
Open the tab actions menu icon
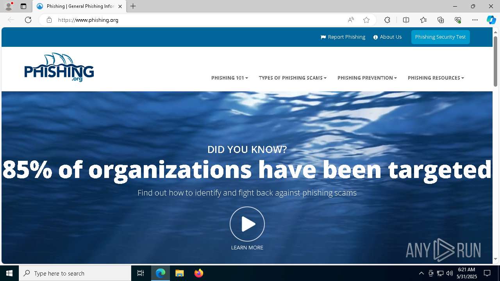23,6
